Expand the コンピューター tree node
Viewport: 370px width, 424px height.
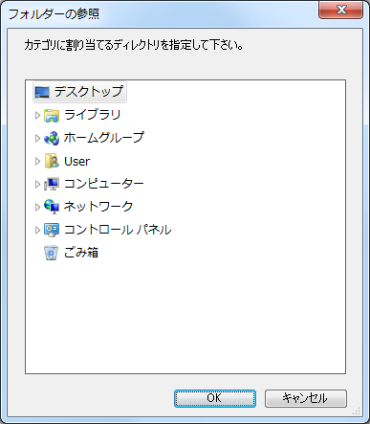point(37,184)
